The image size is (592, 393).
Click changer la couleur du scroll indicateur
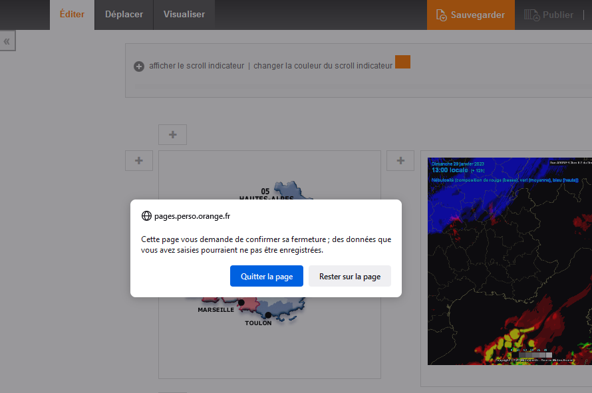coord(323,66)
